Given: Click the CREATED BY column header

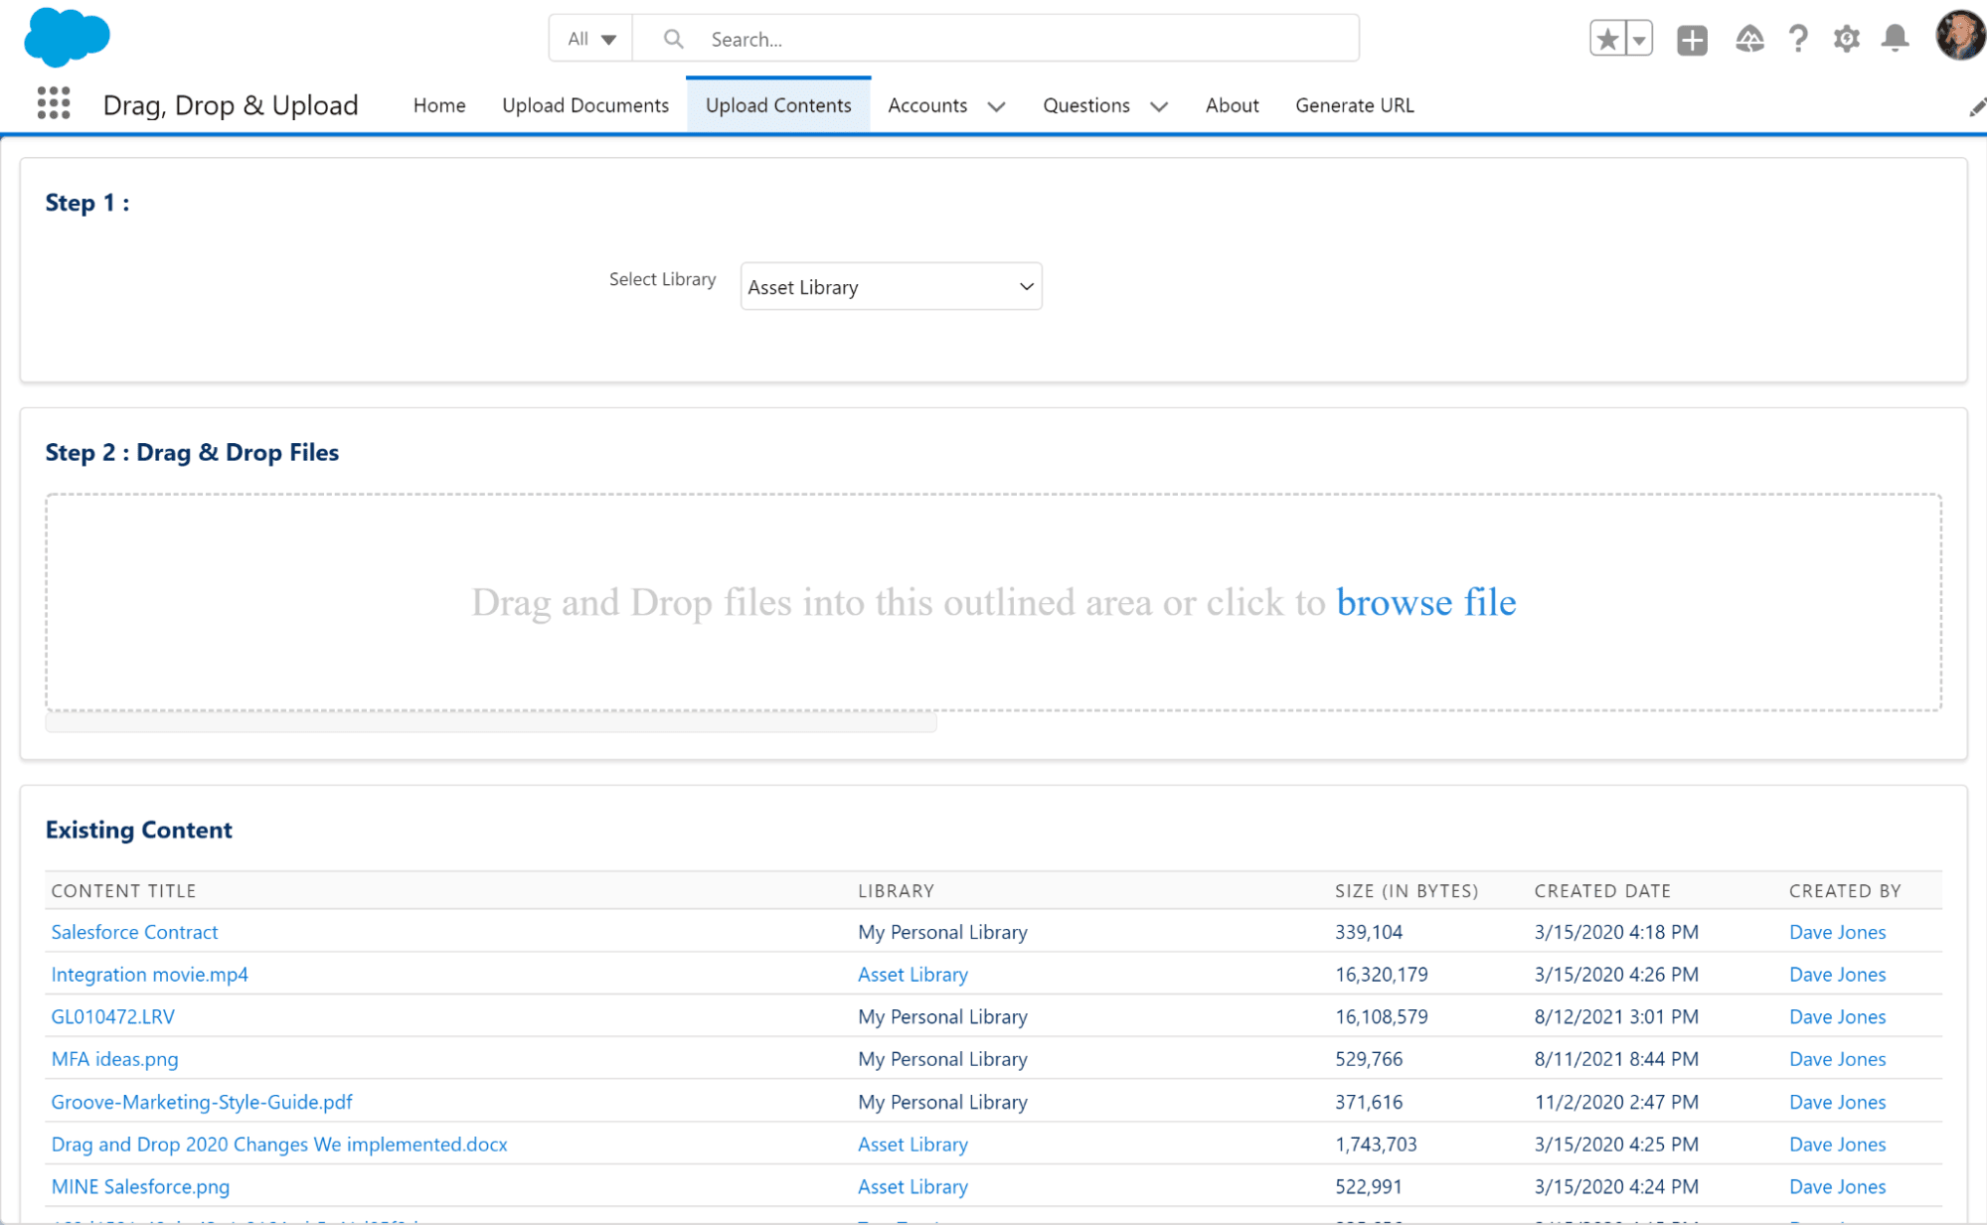Looking at the screenshot, I should pyautogui.click(x=1845, y=891).
